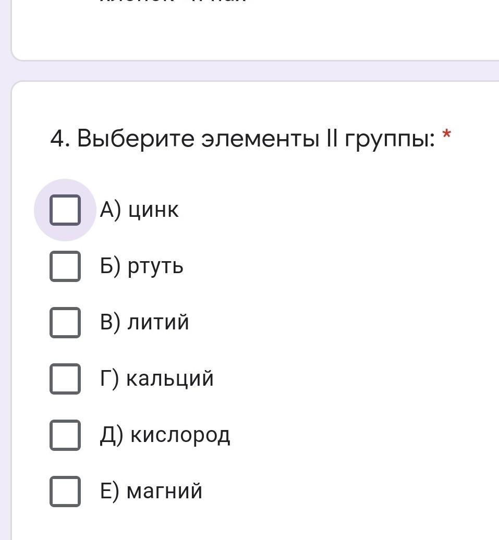The width and height of the screenshot is (499, 540).
Task: Click the 'Б) ртуть' option text
Action: tap(142, 266)
